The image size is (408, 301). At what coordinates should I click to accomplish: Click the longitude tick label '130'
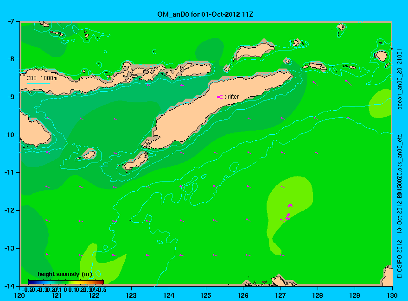[x=392, y=295]
